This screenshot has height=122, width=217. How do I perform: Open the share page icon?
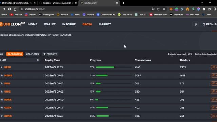pyautogui.click(x=158, y=9)
